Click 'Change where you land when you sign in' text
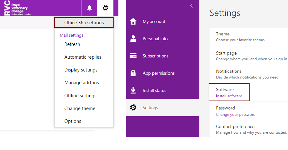Image resolution: width=288 pixels, height=150 pixels. (x=252, y=59)
